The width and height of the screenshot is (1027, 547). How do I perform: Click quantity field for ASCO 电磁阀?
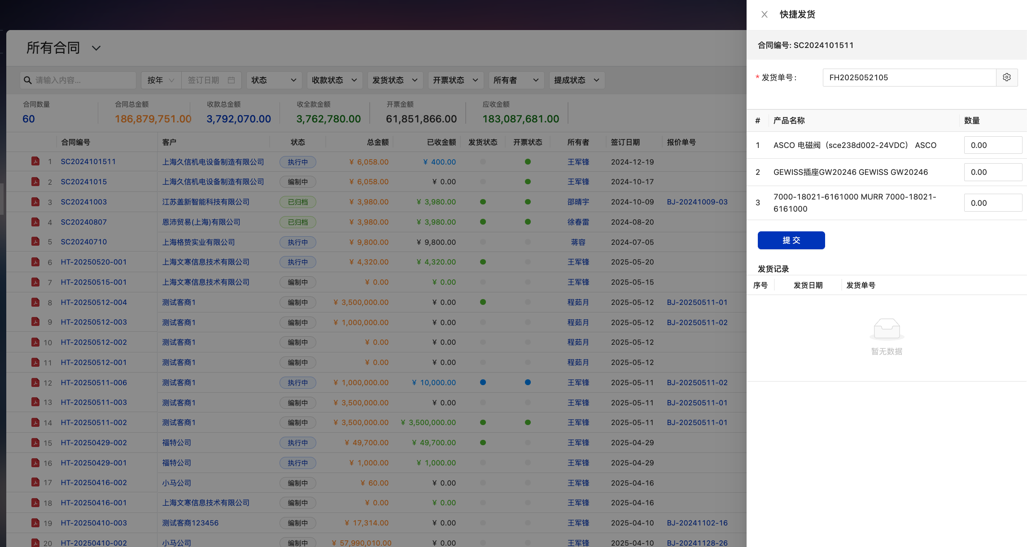pos(993,145)
